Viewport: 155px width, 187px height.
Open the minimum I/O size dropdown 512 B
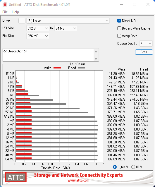(x=37, y=28)
